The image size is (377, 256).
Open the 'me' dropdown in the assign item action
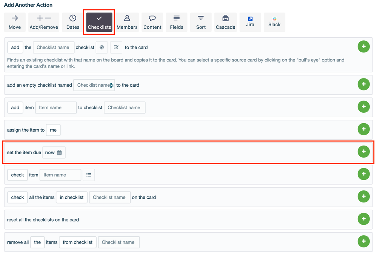(x=53, y=130)
